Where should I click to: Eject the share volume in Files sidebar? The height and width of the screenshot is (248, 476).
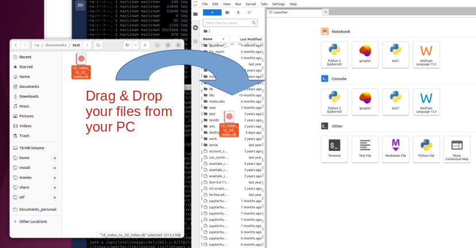(55, 187)
